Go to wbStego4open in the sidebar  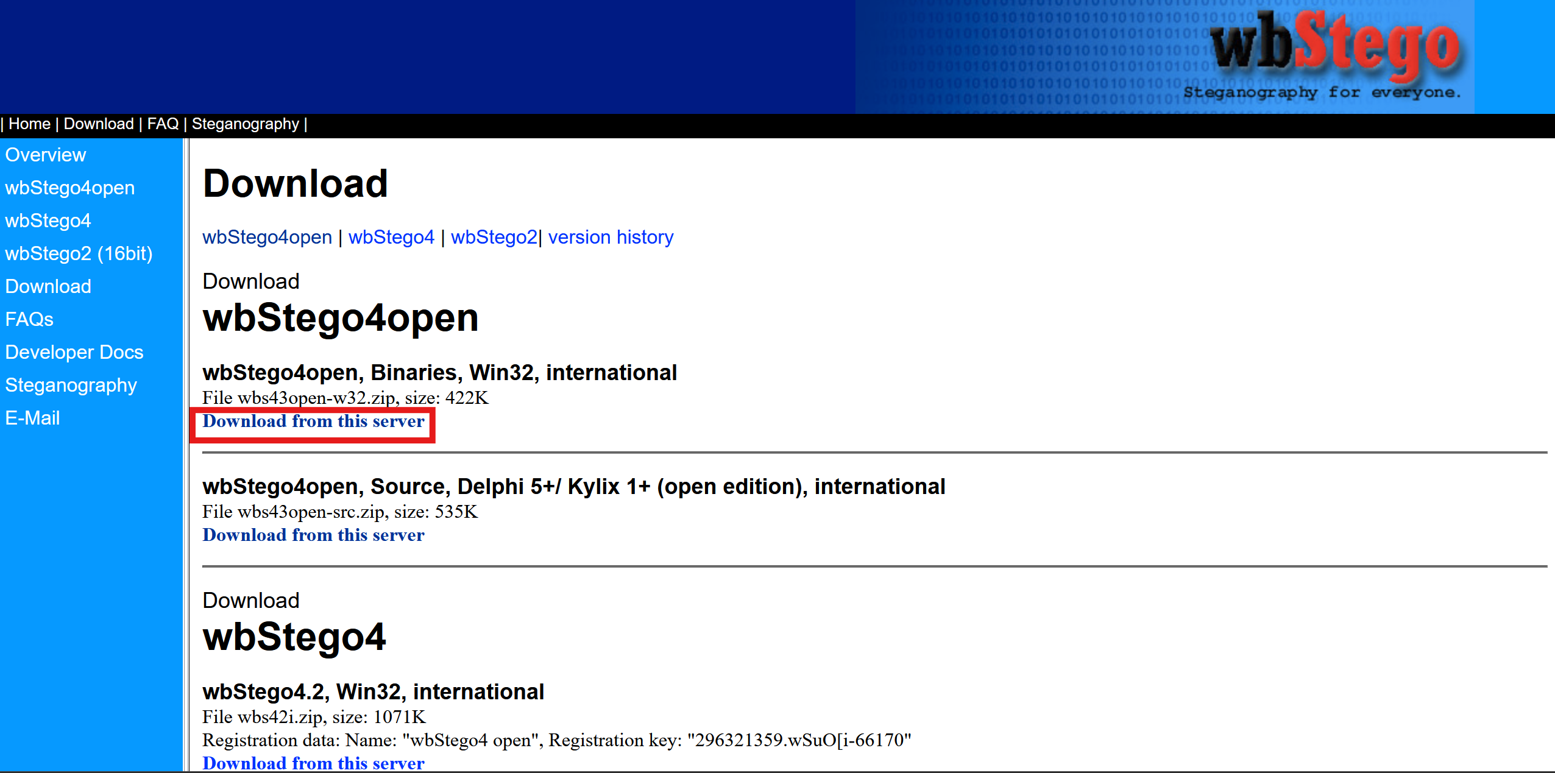tap(70, 188)
